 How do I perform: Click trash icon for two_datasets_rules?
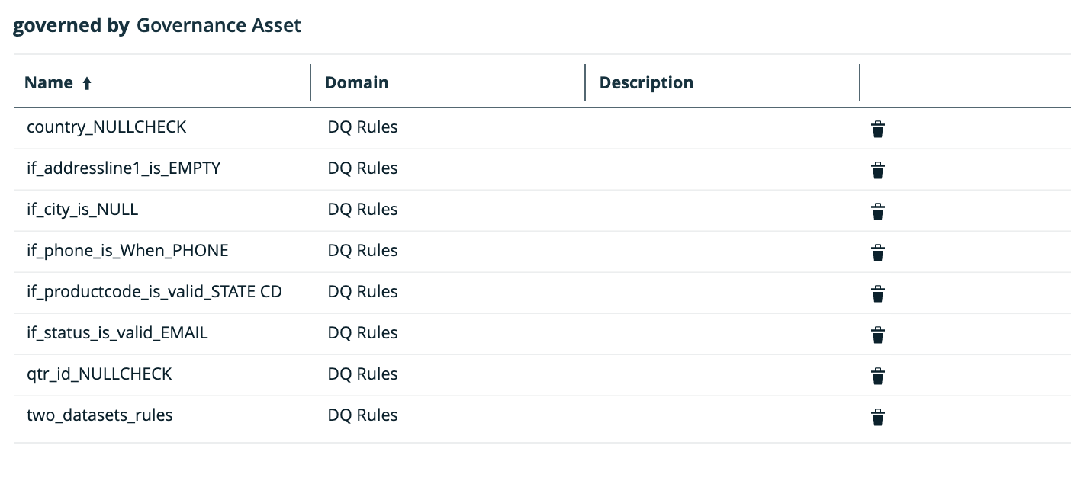coord(878,417)
